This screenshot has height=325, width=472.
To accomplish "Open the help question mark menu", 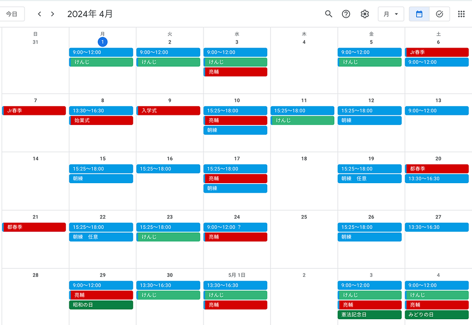I will pos(346,14).
